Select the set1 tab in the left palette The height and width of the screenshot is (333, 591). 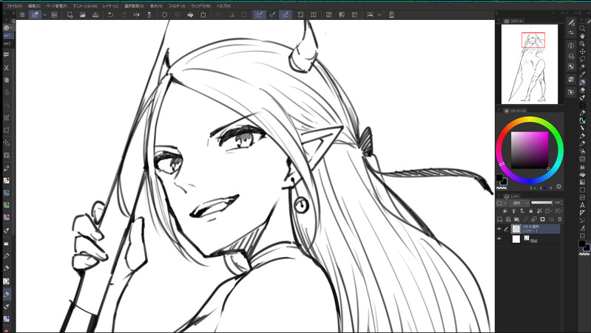click(7, 35)
